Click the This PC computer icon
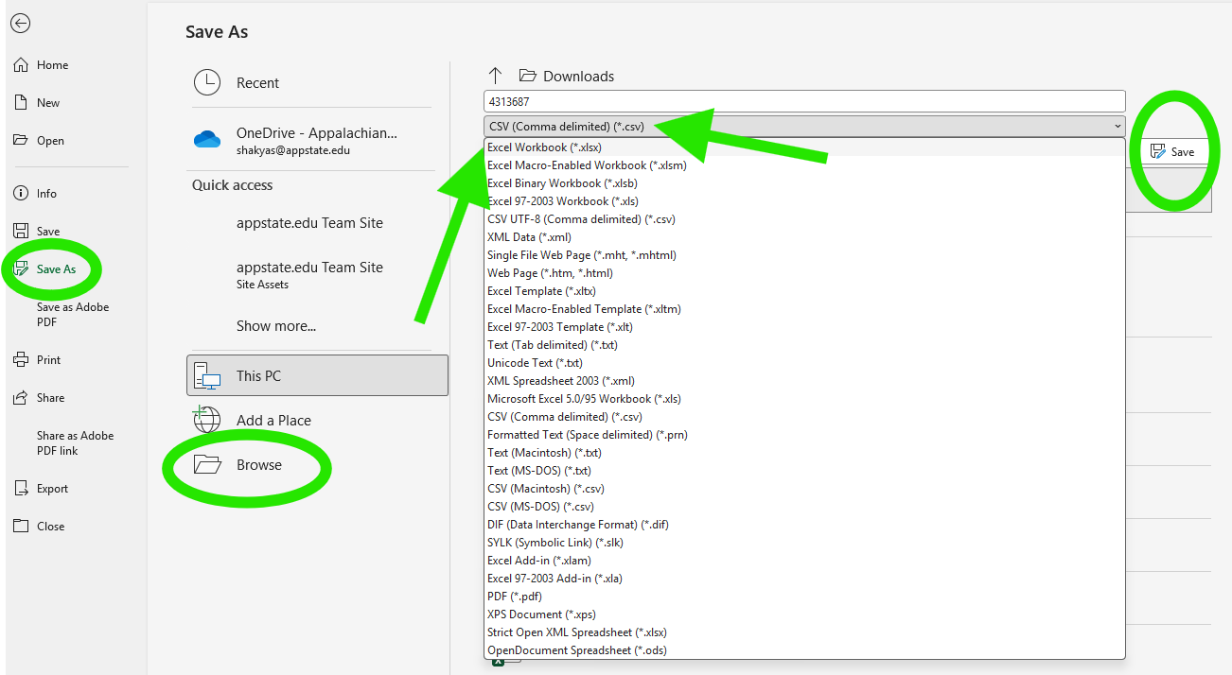Screen dimensions: 1232x675 coord(206,376)
